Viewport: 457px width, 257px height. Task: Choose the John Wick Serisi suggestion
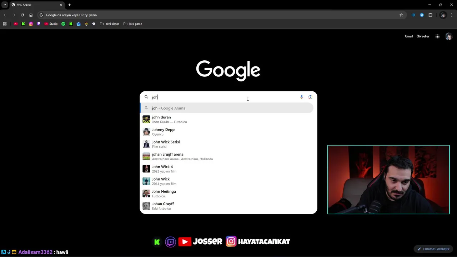(227, 144)
